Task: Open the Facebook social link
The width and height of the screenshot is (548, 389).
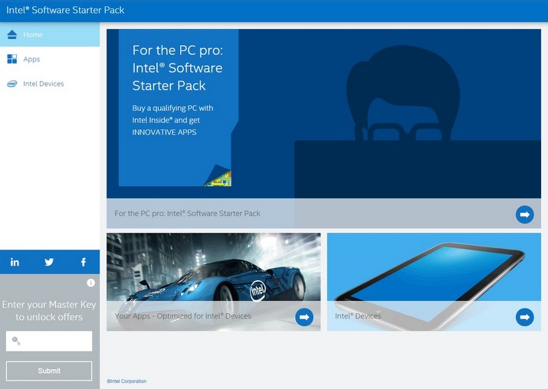Action: point(84,262)
